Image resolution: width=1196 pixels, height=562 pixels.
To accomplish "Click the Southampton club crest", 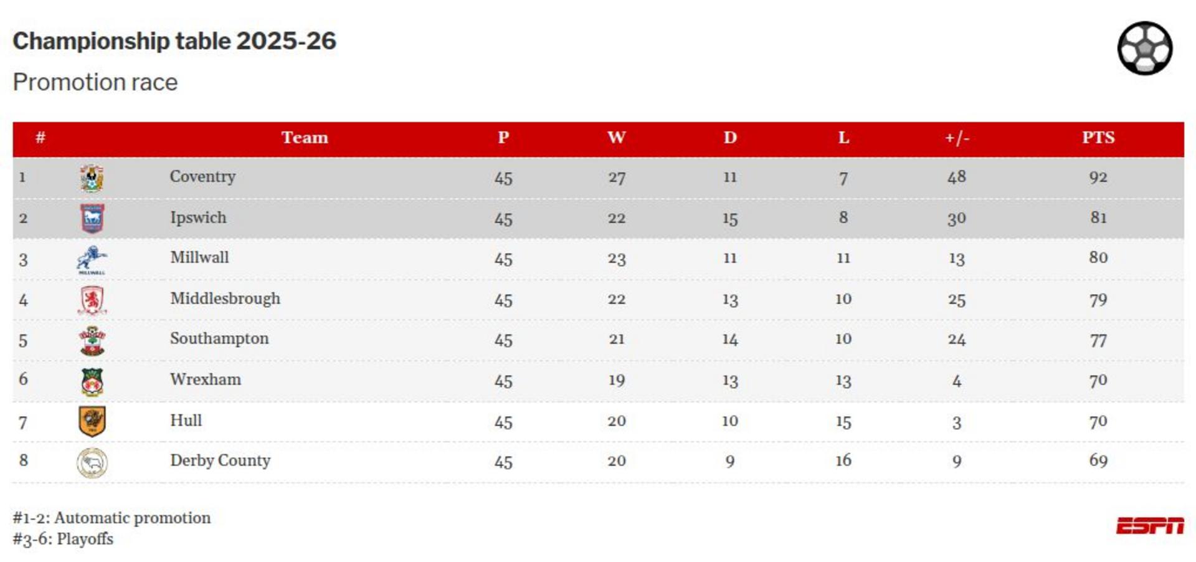I will (92, 341).
